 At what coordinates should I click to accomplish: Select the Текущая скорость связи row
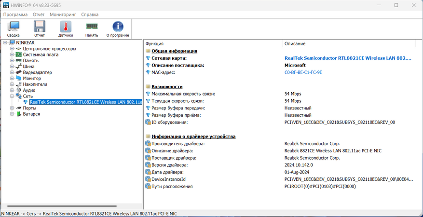[280, 101]
